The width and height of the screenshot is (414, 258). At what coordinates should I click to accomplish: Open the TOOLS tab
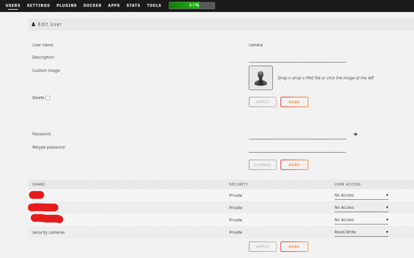154,5
